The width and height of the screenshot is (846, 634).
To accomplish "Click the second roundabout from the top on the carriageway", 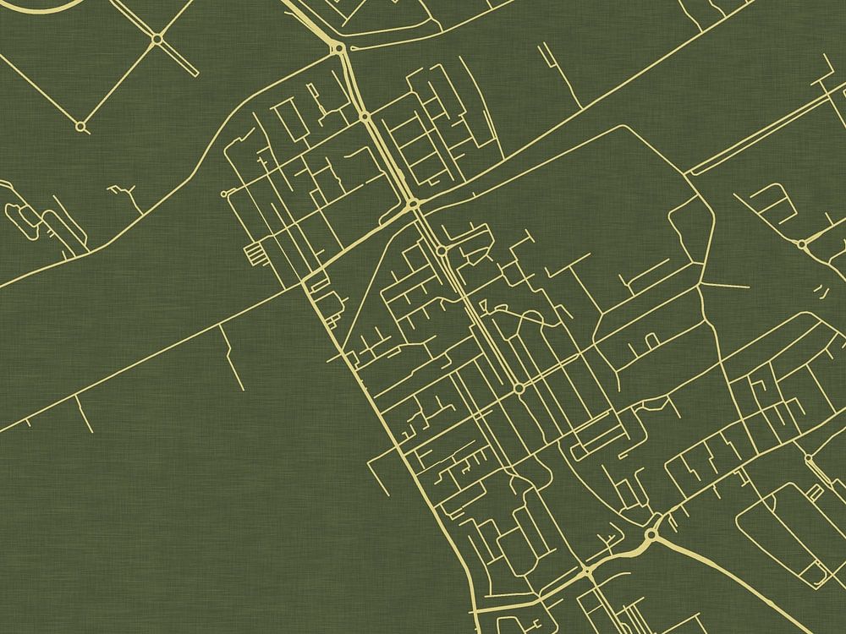I will [364, 117].
